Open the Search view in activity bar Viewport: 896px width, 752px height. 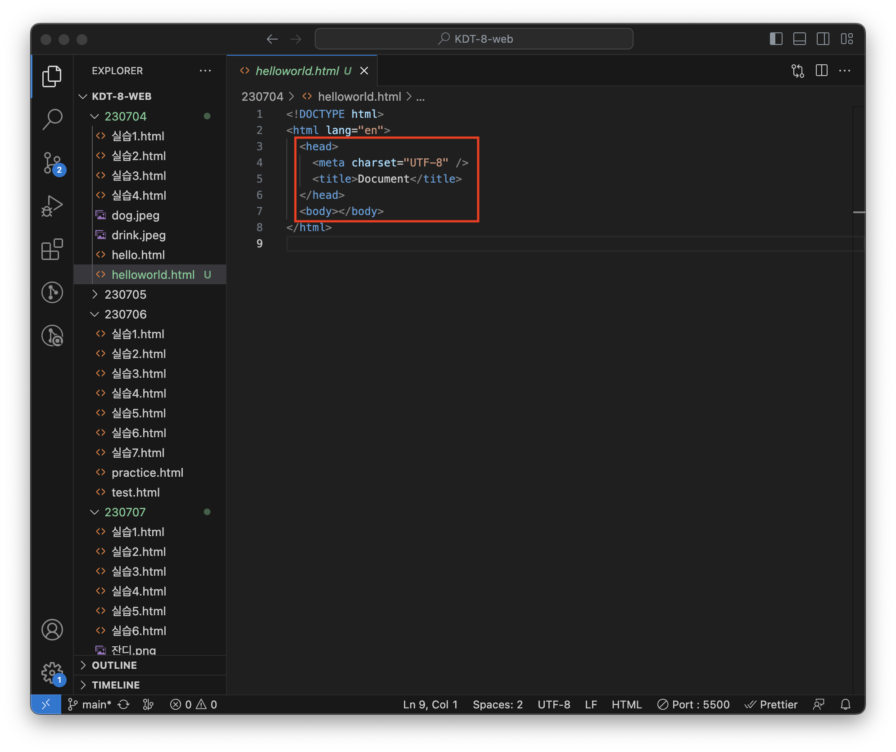[52, 119]
